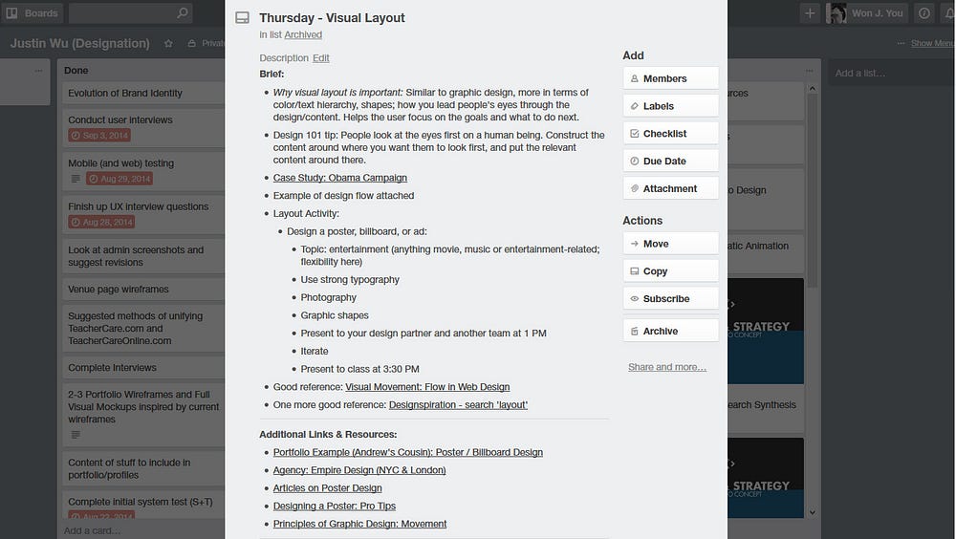This screenshot has width=956, height=539.
Task: Open Show Menu link
Action: [931, 43]
